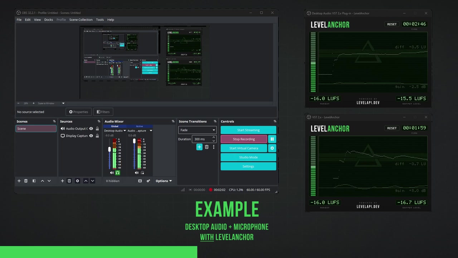Remove source using trash icon in Sources
Screen dimensions: 458x258
69,181
